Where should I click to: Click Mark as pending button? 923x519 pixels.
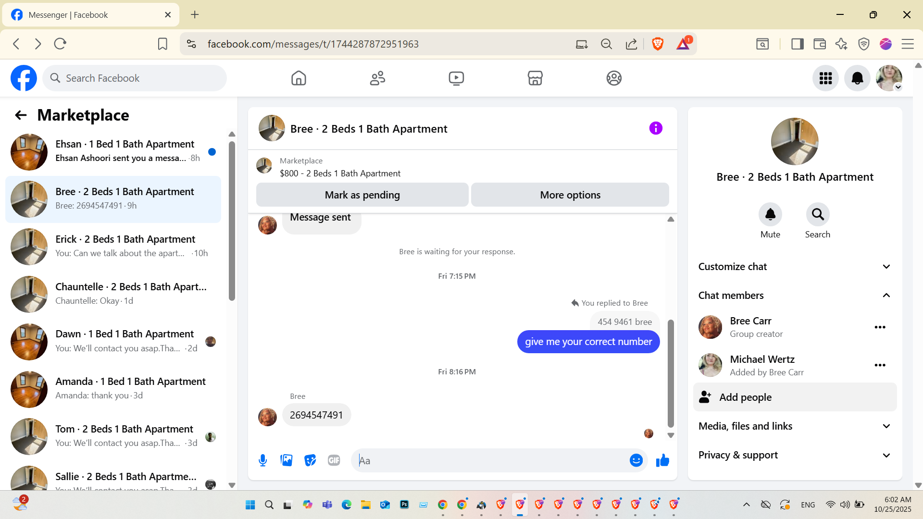coord(362,195)
